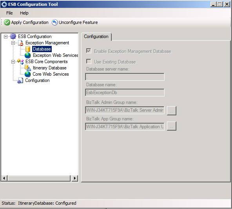Image resolution: width=232 pixels, height=209 pixels.
Task: Select Core Web Services tree item
Action: point(51,74)
